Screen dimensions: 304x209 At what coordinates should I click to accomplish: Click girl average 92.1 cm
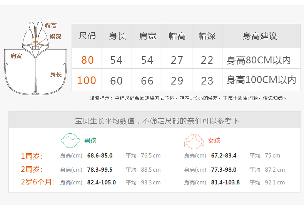[275, 182]
